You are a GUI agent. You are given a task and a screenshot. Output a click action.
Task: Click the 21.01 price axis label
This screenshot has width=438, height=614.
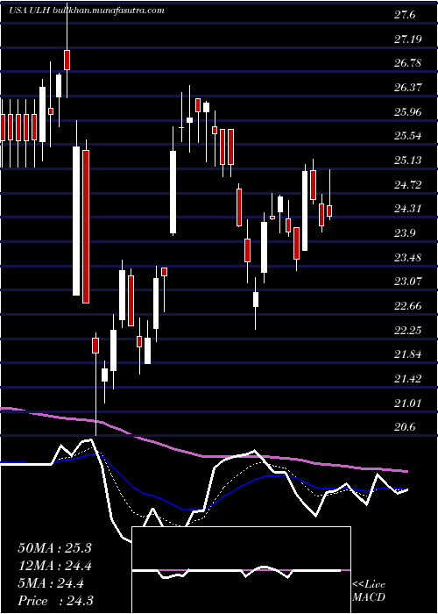click(x=408, y=403)
